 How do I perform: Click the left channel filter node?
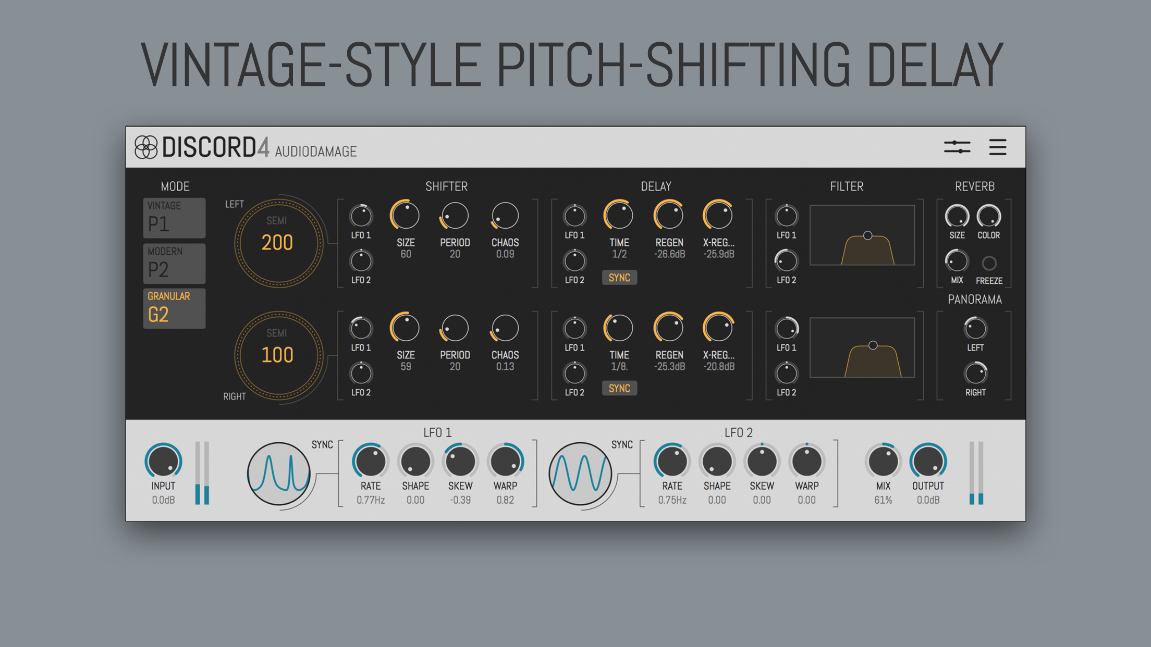click(867, 235)
